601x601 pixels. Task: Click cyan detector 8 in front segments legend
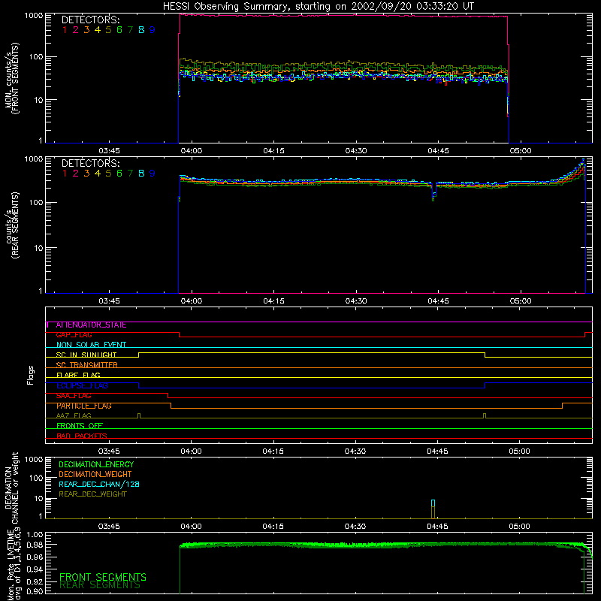coord(141,30)
